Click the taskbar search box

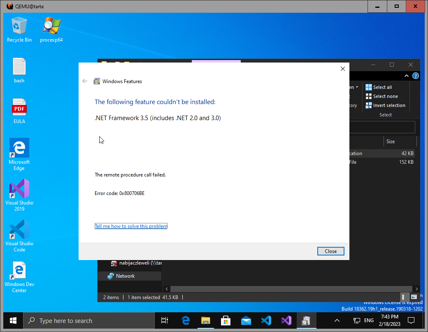tap(89, 320)
